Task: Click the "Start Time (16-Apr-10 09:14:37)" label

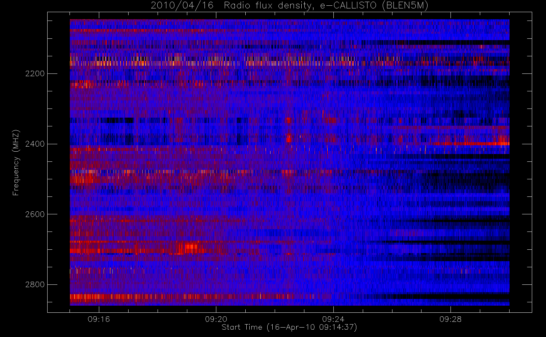Action: tap(289, 327)
